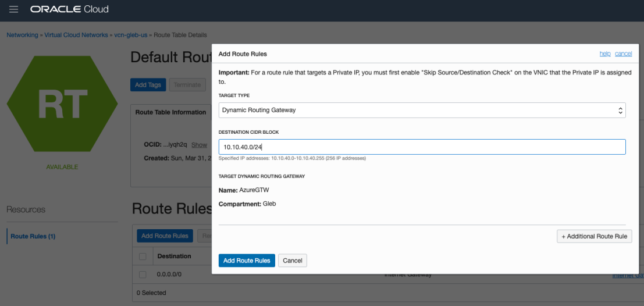Click the Oracle Cloud logo

click(x=69, y=10)
